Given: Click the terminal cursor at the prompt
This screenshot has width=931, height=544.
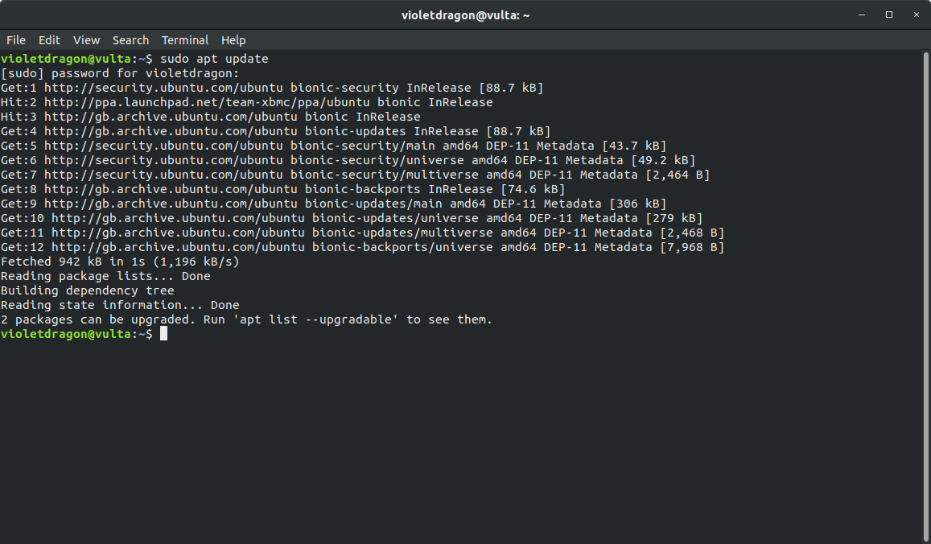Looking at the screenshot, I should point(163,333).
